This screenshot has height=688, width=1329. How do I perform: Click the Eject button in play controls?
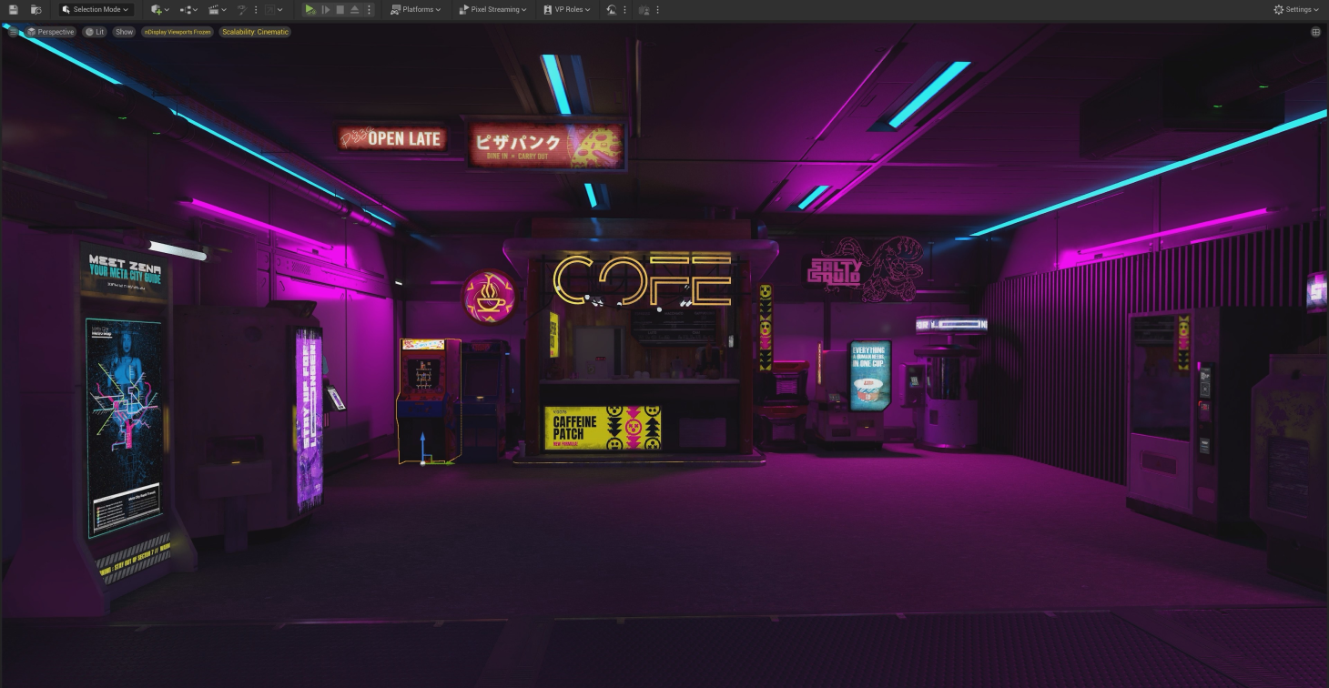[x=354, y=9]
